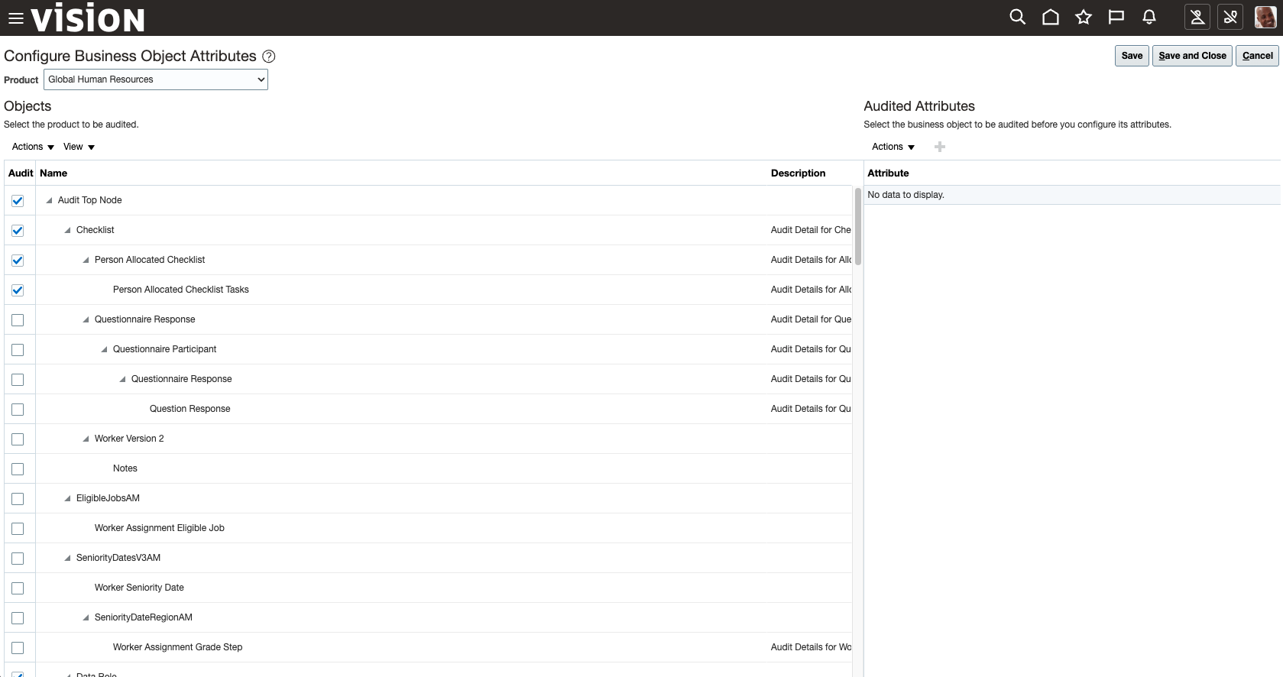Open the Audited Attributes Actions menu
This screenshot has width=1283, height=677.
(893, 147)
